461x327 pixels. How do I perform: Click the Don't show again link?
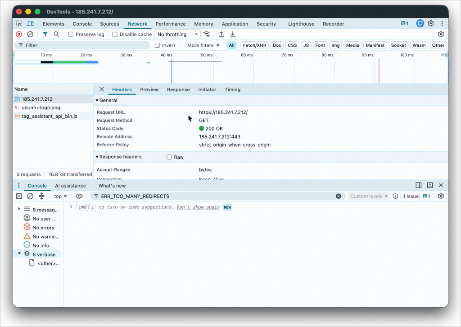[x=198, y=207]
